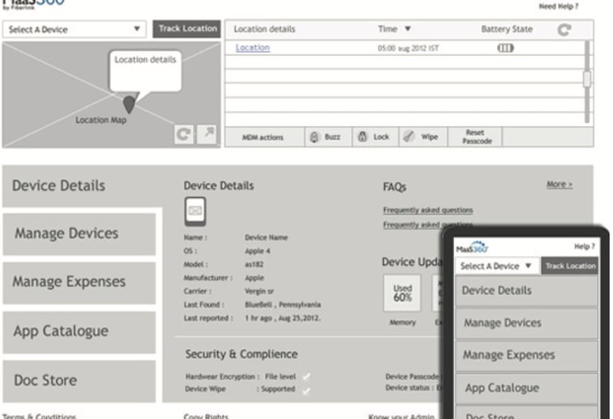Open the Manage Devices menu item
Image resolution: width=613 pixels, height=419 pixels.
79,234
